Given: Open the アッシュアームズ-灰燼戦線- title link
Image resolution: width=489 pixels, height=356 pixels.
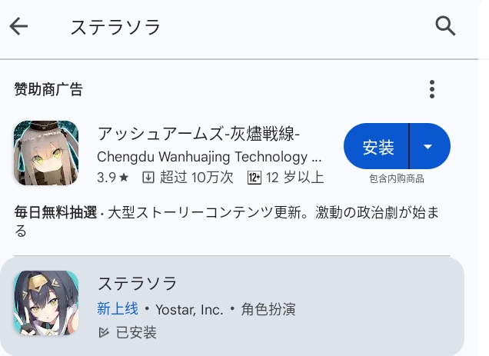Looking at the screenshot, I should tap(198, 133).
